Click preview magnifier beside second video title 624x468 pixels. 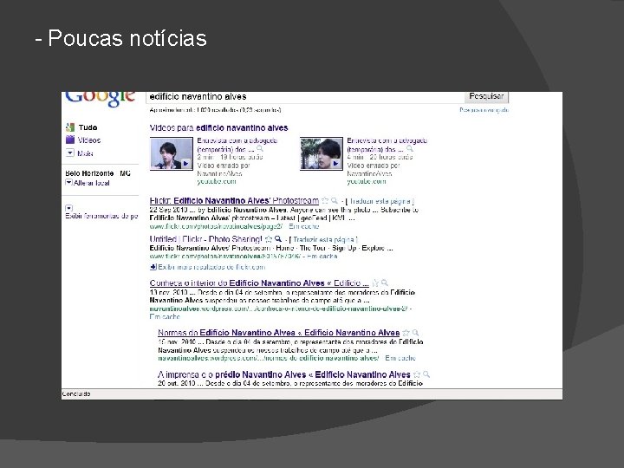point(410,148)
